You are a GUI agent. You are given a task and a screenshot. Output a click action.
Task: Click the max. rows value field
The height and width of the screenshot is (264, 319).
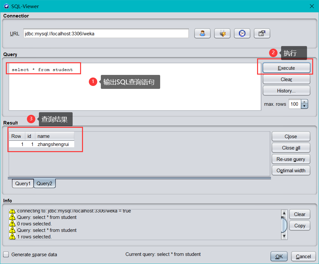(x=295, y=104)
